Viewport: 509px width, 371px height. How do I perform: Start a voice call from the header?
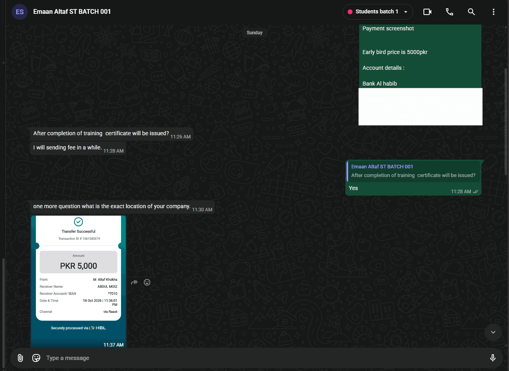click(449, 12)
